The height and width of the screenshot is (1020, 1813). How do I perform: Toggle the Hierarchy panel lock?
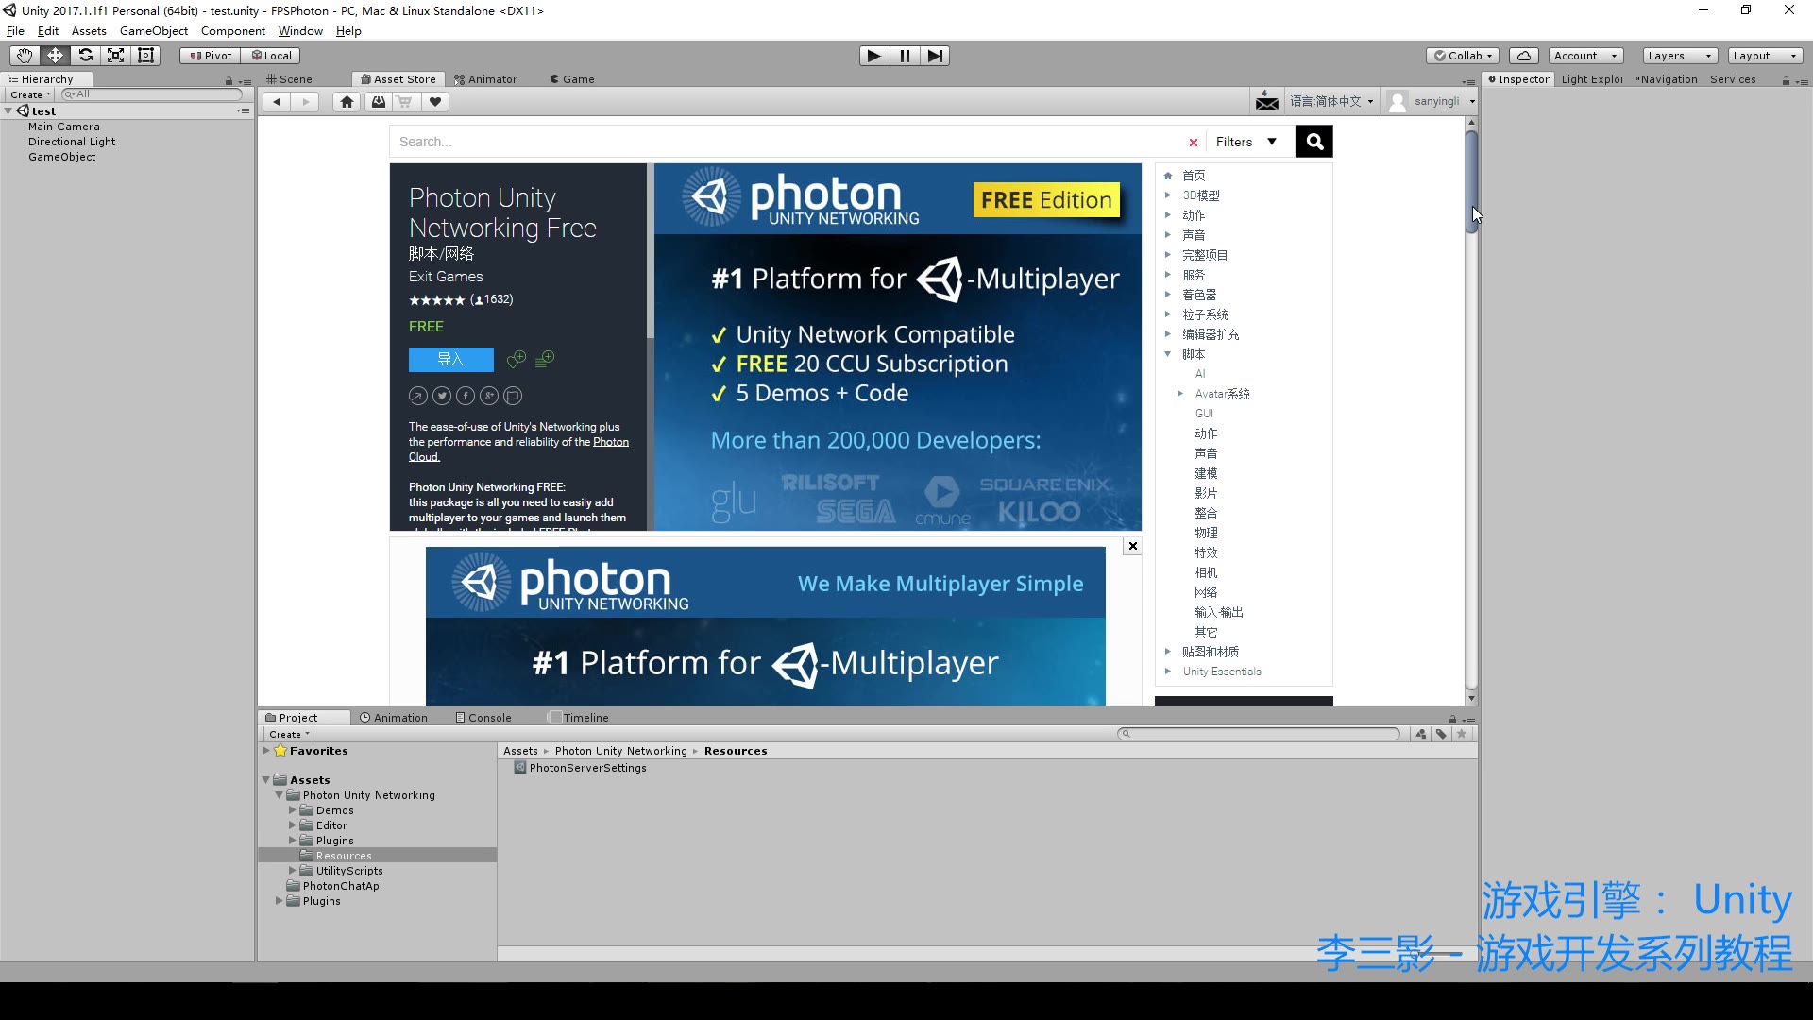pyautogui.click(x=229, y=81)
